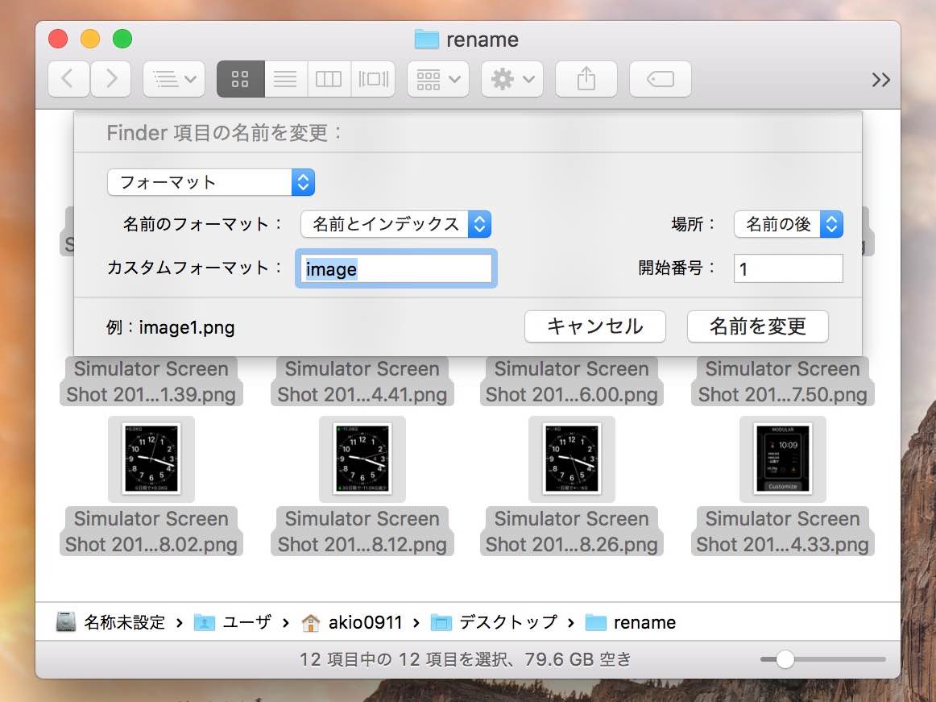Open the 名前とインデックス format dropdown
The height and width of the screenshot is (702, 936).
pos(396,224)
